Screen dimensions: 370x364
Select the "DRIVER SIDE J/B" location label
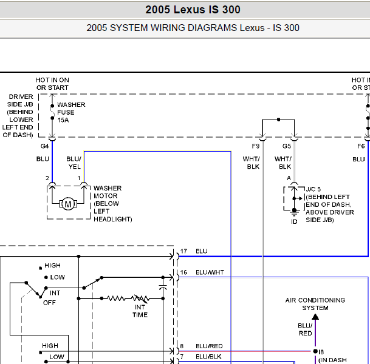(x=18, y=116)
